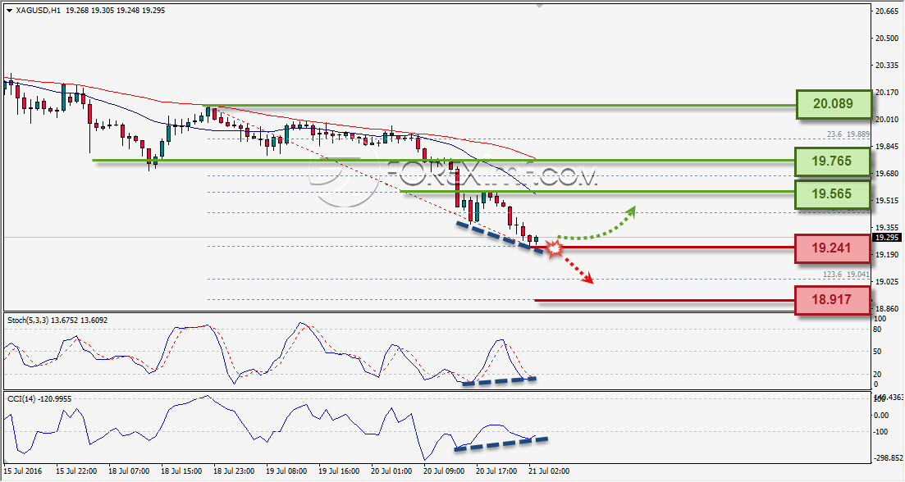Screen dimensions: 905x482
Task: Click the 20.500 price axis label
Action: point(886,38)
